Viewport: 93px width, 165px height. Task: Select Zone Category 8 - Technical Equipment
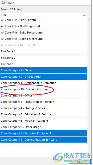(x=44, y=133)
